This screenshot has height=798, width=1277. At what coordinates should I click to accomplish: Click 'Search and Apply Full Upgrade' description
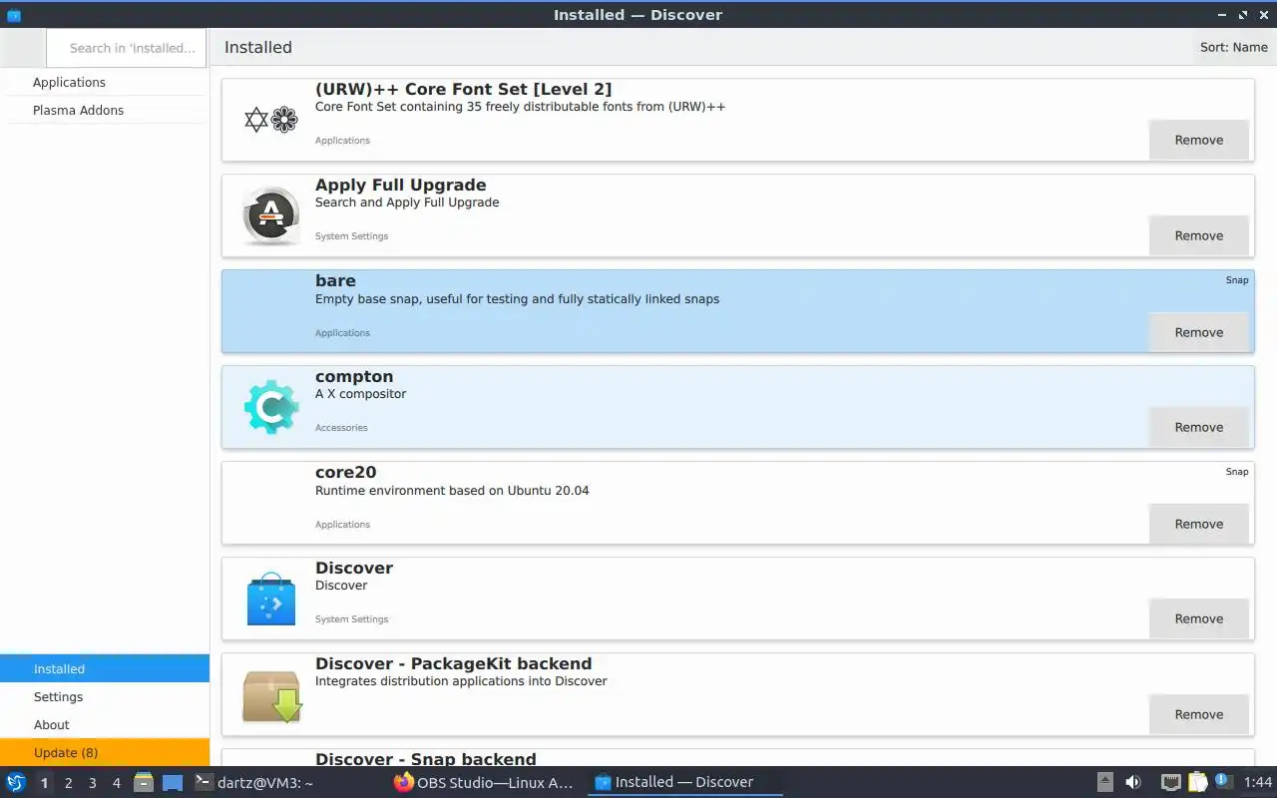point(407,202)
